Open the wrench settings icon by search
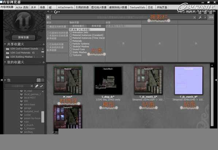The image size is (218, 150). 200,18
